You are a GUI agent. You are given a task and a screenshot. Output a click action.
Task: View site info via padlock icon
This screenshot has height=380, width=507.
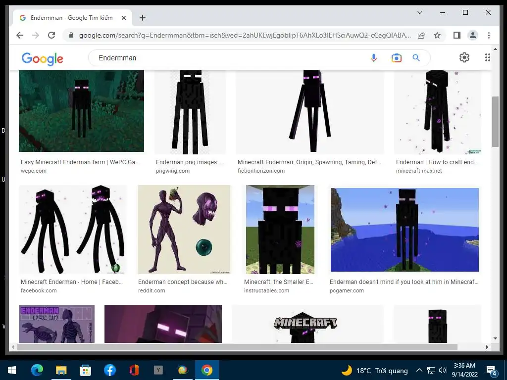point(71,35)
